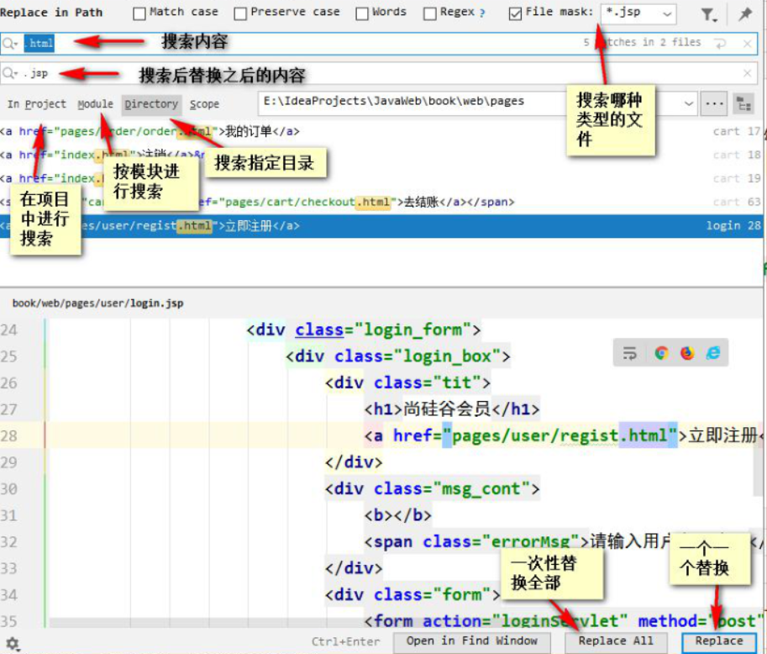Click the Replace button
Viewport: 767px width, 654px height.
coord(718,641)
